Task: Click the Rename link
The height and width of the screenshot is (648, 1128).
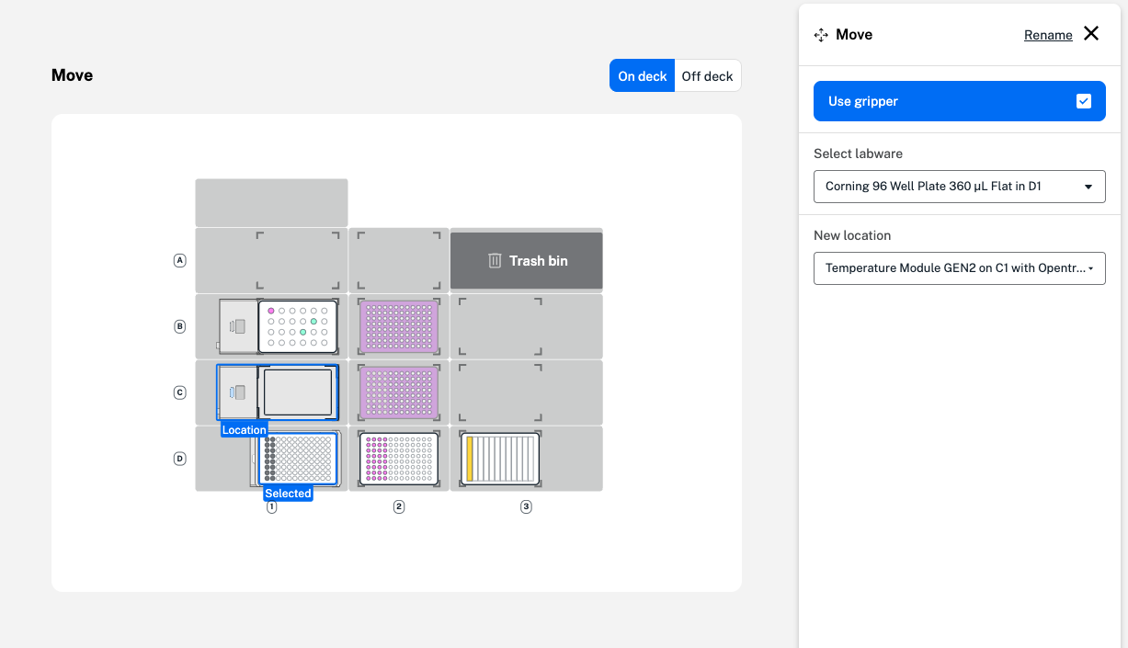Action: (x=1048, y=35)
